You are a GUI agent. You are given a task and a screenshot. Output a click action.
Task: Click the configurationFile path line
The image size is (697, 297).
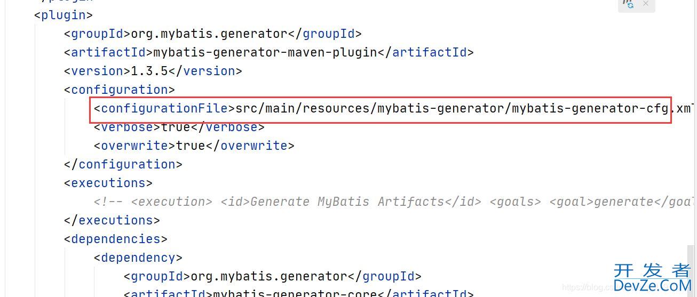pyautogui.click(x=395, y=108)
